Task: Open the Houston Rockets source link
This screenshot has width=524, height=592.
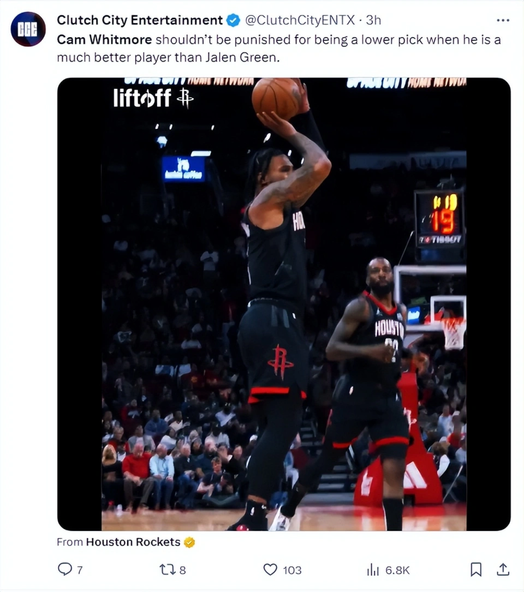Action: pyautogui.click(x=133, y=542)
